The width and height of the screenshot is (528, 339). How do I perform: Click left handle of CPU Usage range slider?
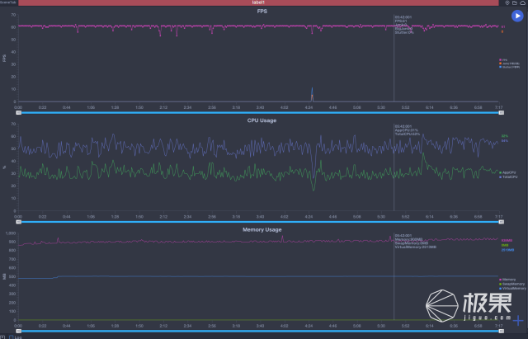click(19, 221)
